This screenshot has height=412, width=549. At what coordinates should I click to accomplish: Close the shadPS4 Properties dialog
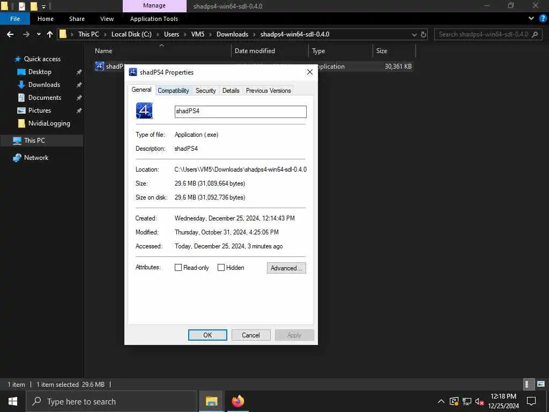point(309,72)
